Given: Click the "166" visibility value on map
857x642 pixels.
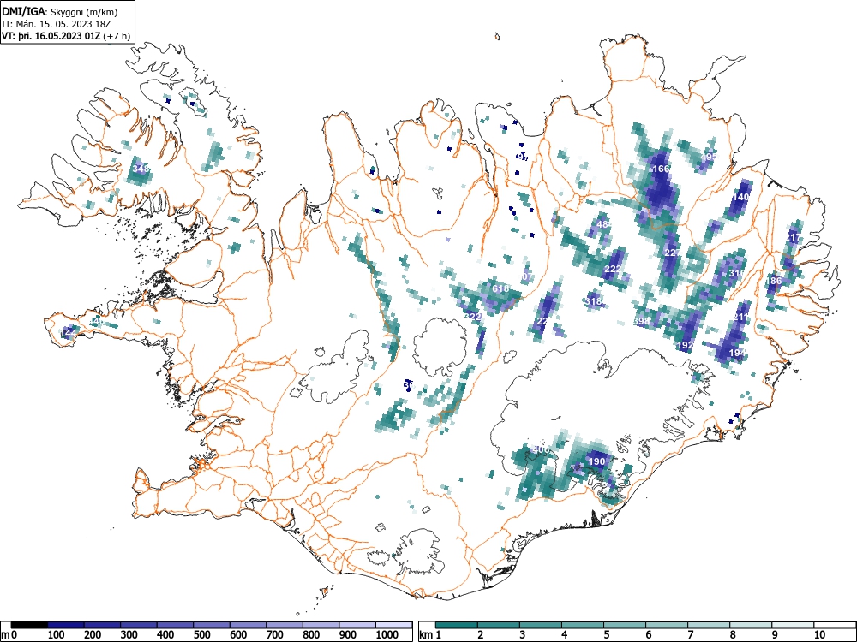Looking at the screenshot, I should [662, 169].
